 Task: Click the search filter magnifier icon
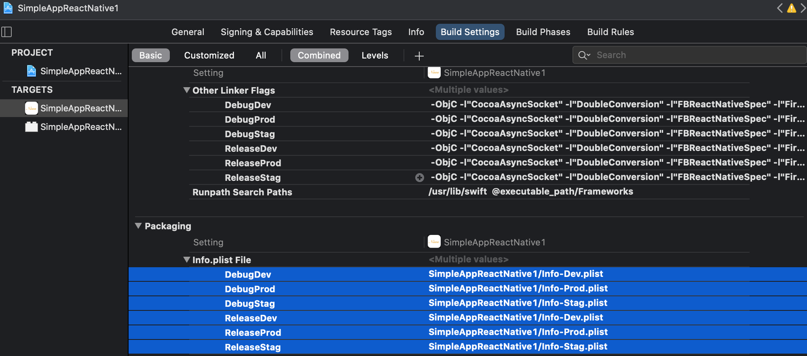584,55
